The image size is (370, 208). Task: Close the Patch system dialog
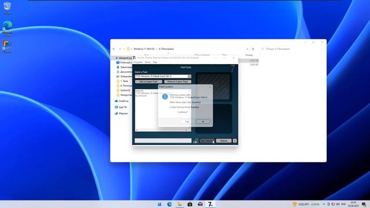[210, 87]
